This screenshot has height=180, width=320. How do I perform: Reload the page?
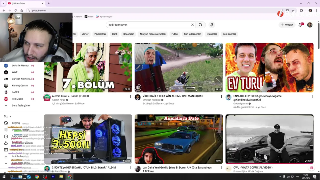coord(15,10)
